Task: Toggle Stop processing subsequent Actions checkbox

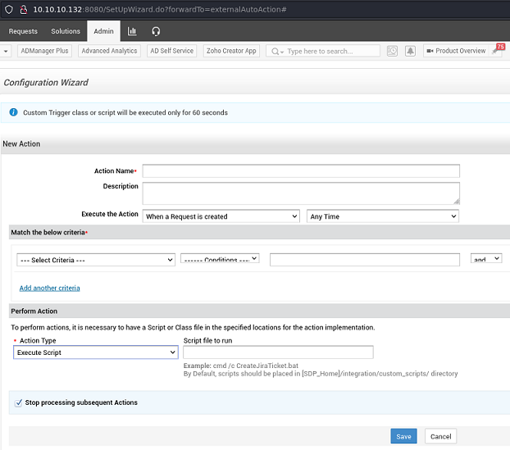Action: tap(19, 402)
